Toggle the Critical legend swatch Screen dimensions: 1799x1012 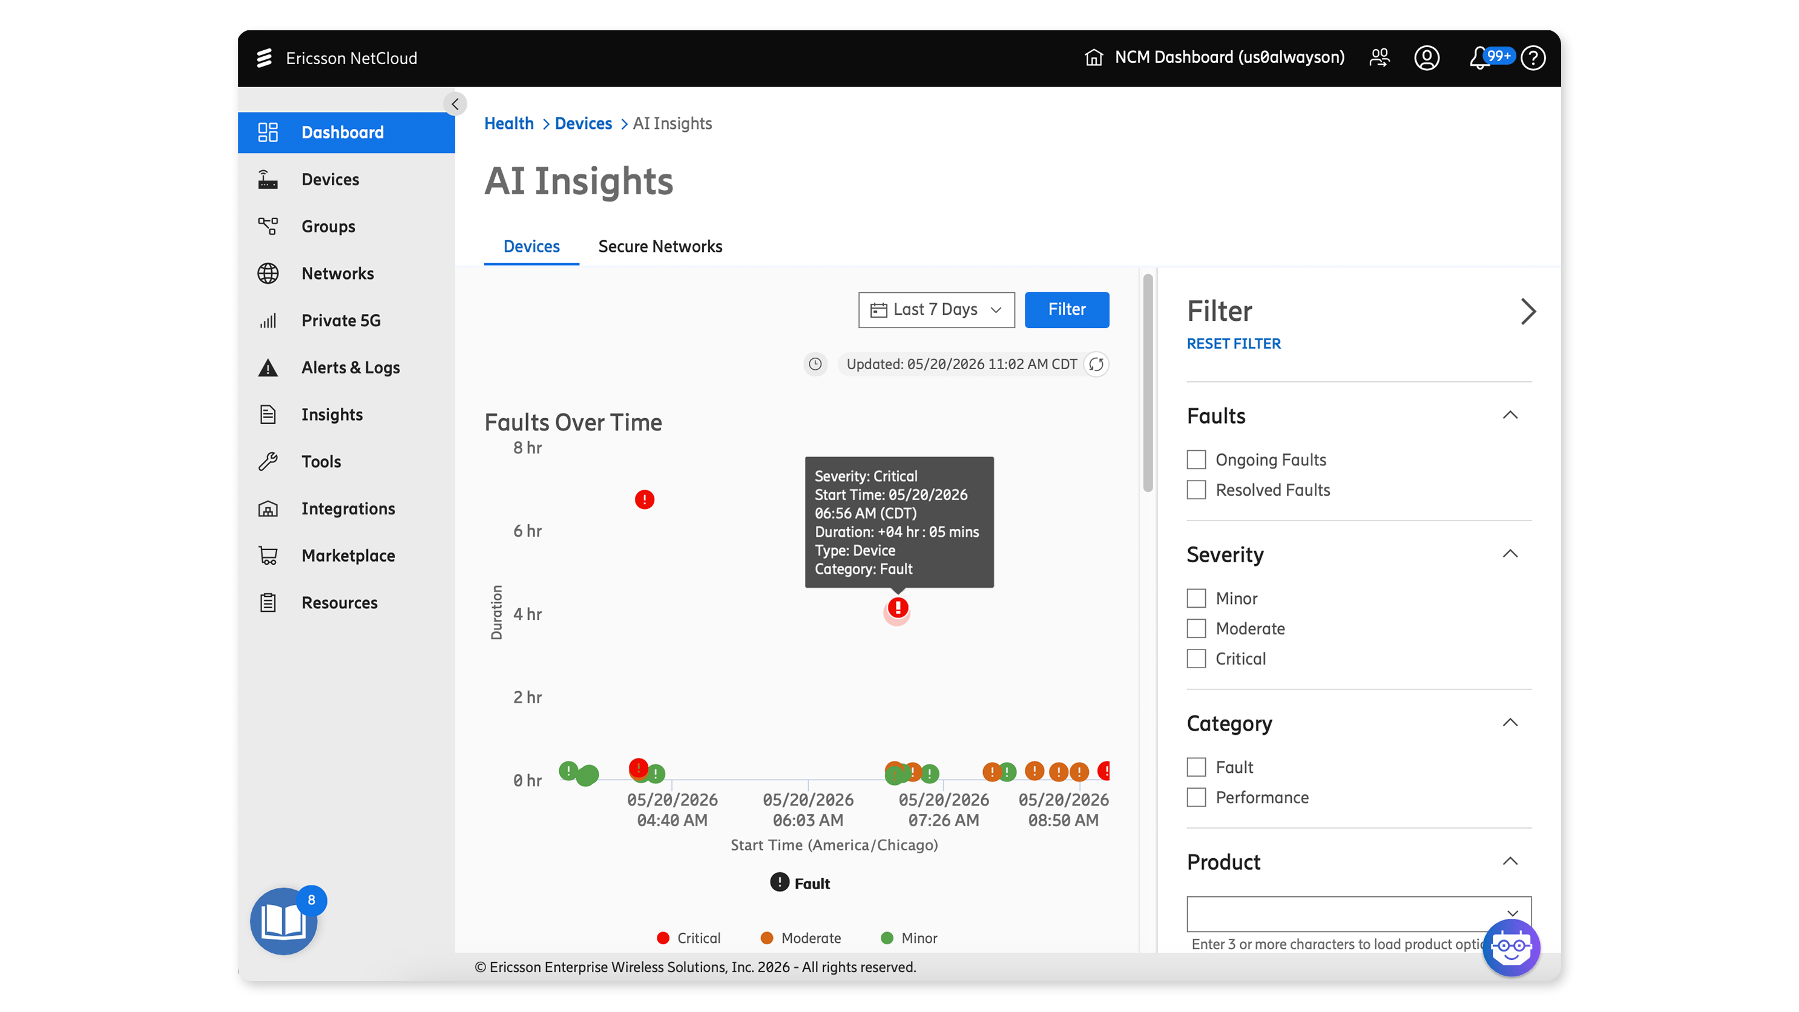coord(663,938)
